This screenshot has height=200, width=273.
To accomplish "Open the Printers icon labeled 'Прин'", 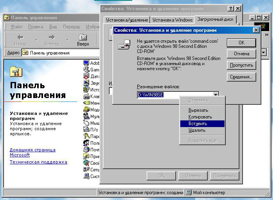I will [x=86, y=156].
